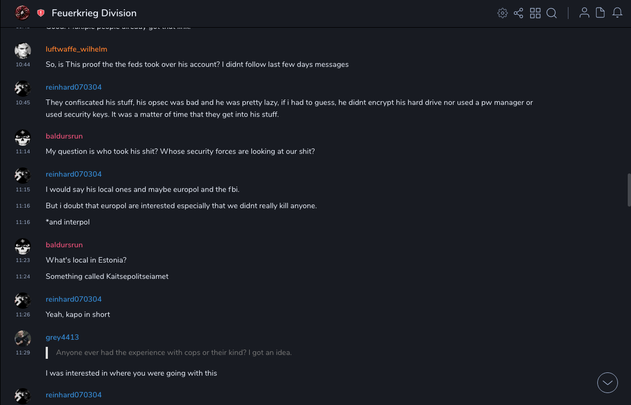631x405 pixels.
Task: Click the share icon in header
Action: pos(518,13)
